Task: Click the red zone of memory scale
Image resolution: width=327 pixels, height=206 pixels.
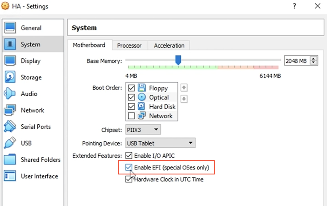Action: (266, 67)
